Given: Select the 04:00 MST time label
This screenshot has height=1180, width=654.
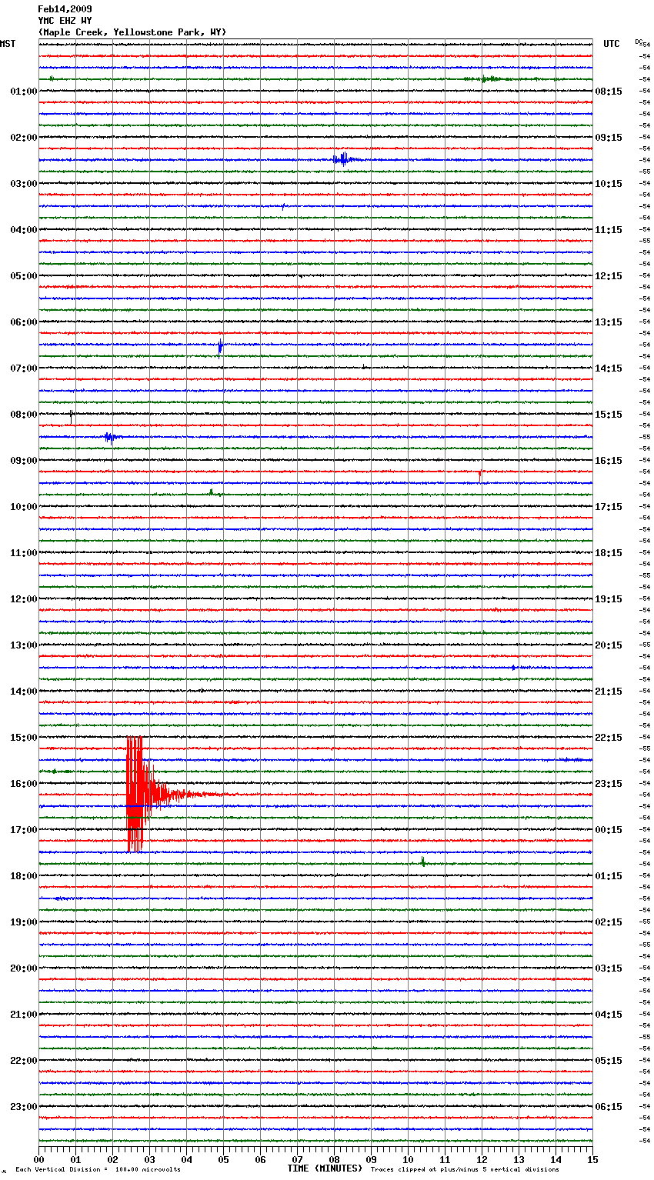Looking at the screenshot, I should pos(24,230).
